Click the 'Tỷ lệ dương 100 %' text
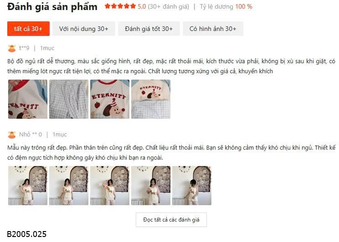Viewport: 339px width, 242px height. pos(226,7)
